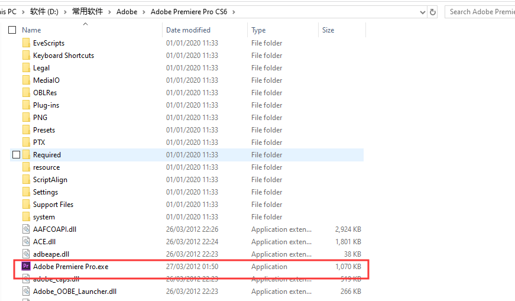Expand the chevron after This PC breadcrumb
Image resolution: width=515 pixels, height=301 pixels.
coord(23,12)
